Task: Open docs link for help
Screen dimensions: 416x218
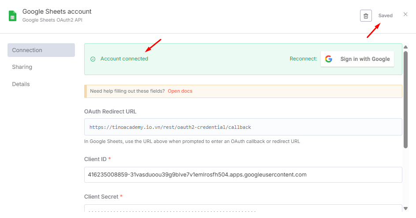Action: 180,91
